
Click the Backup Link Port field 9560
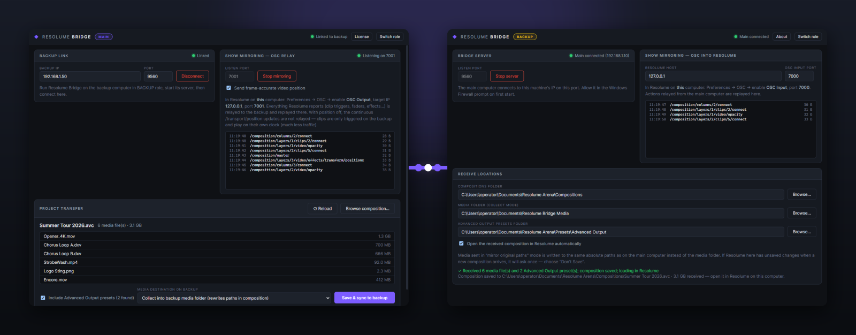click(158, 77)
